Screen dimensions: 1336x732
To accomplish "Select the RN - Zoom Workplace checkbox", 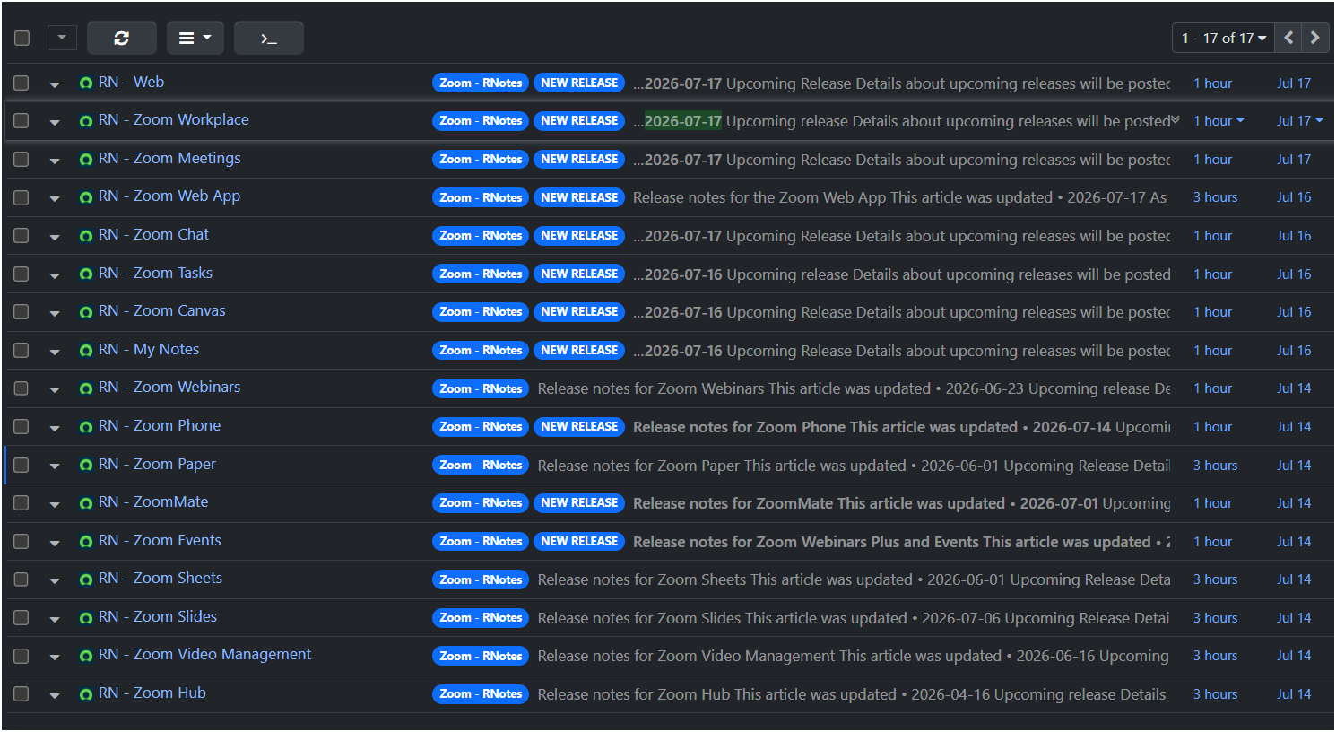I will [22, 120].
